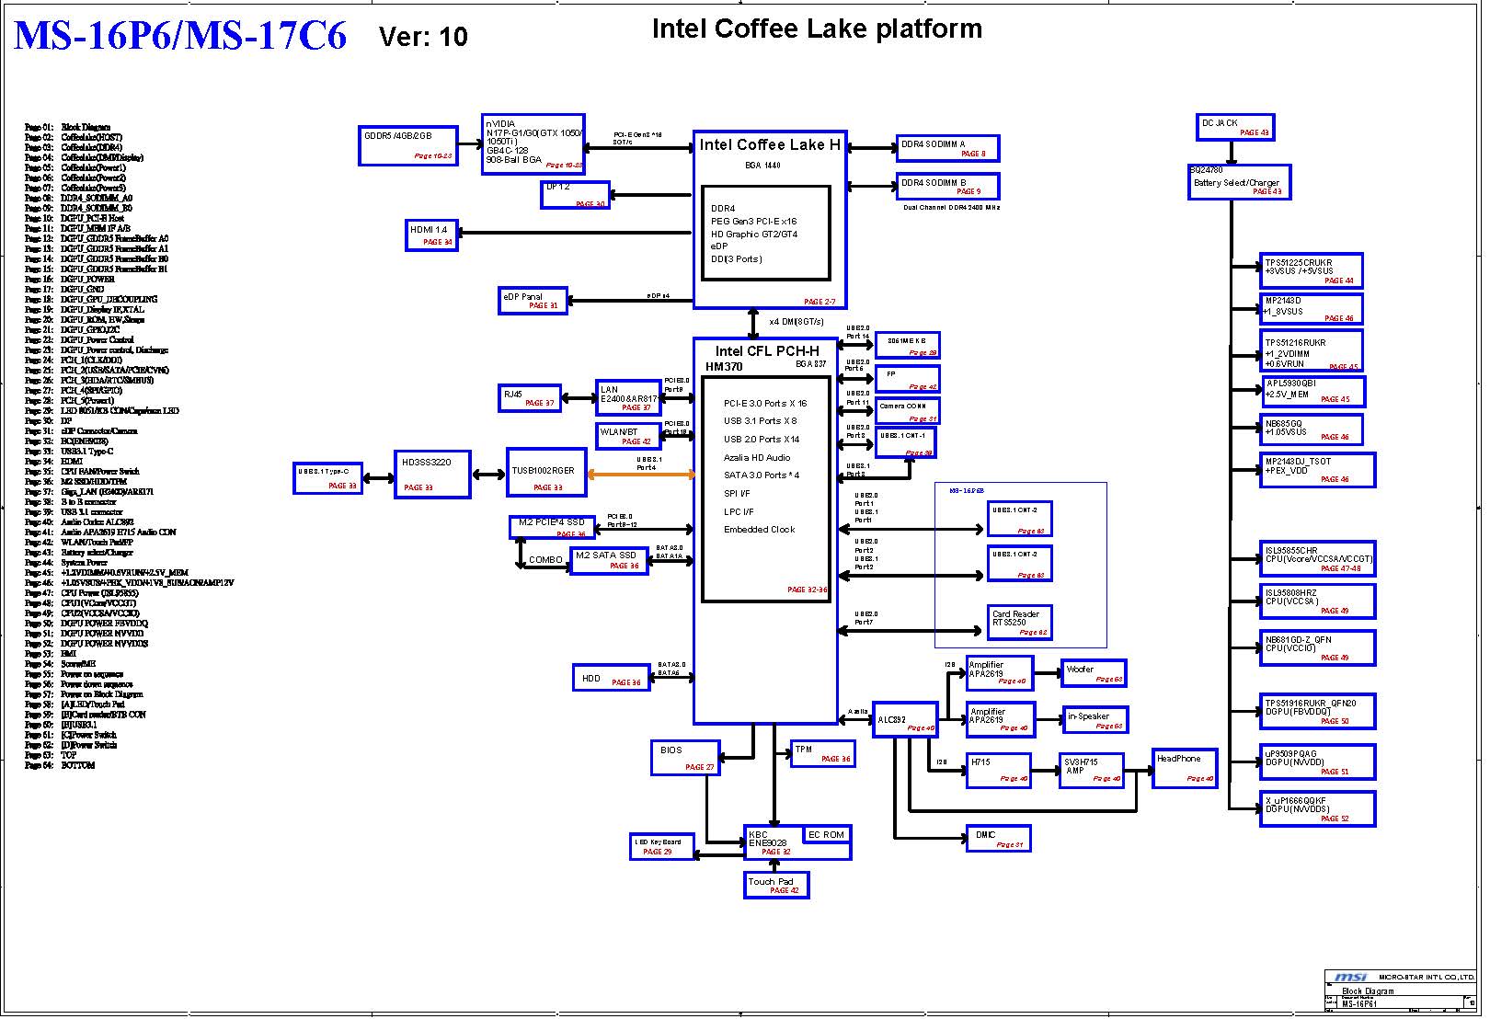Click "Page 01: Block Diagram" in page list
The image size is (1490, 1019).
[67, 127]
